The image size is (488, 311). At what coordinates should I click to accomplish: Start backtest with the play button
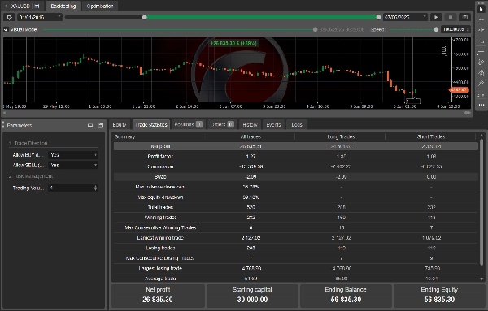coord(436,17)
